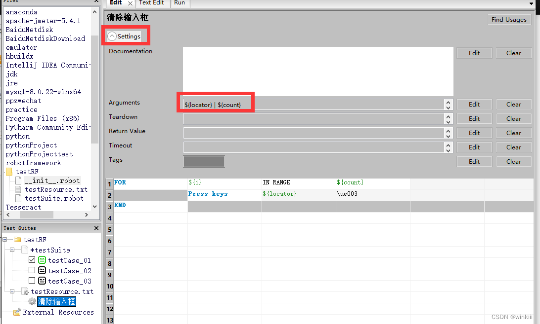Edit the Teardown setting
The image size is (540, 324).
click(x=474, y=118)
